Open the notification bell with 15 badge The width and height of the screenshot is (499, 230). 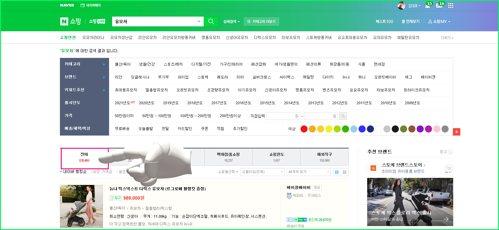(428, 6)
